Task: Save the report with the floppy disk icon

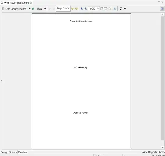Action: click(121, 9)
